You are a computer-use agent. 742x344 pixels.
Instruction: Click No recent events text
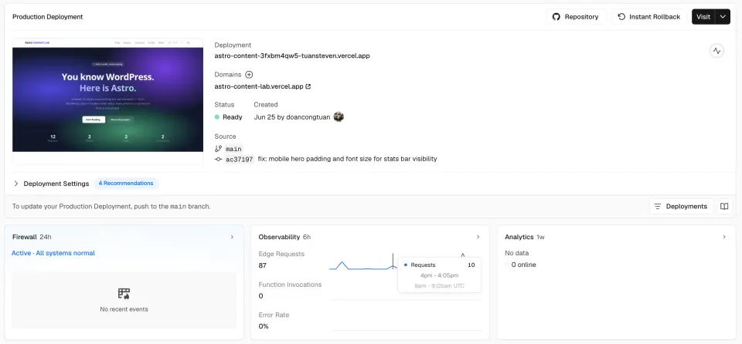tap(124, 309)
